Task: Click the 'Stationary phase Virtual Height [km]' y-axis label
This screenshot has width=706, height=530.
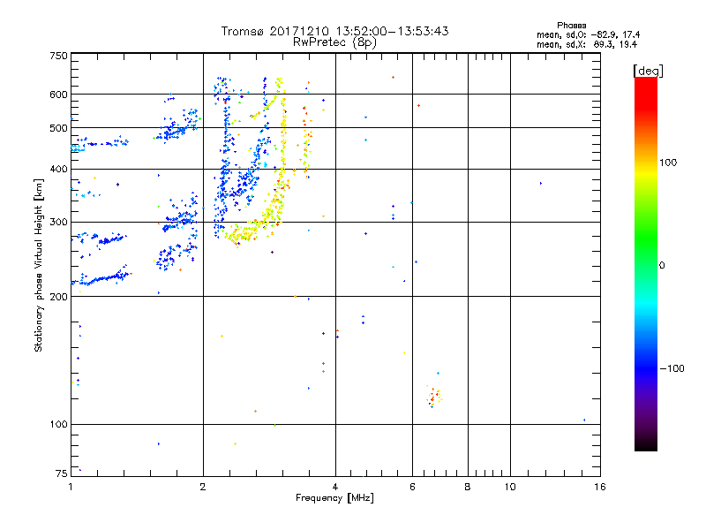Action: click(39, 265)
